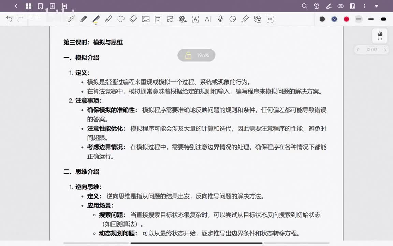This screenshot has width=393, height=246.
Task: Open the theme shirt icon
Action: coord(317,6)
